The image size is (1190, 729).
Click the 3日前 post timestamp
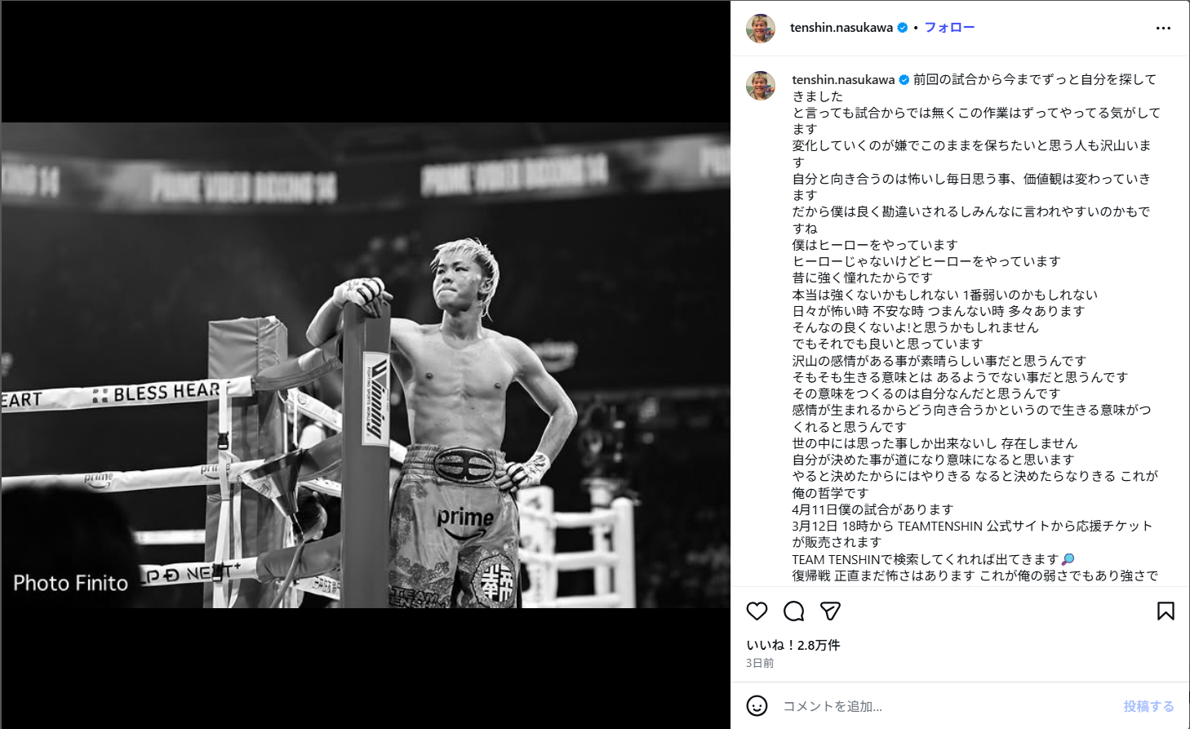click(x=760, y=664)
